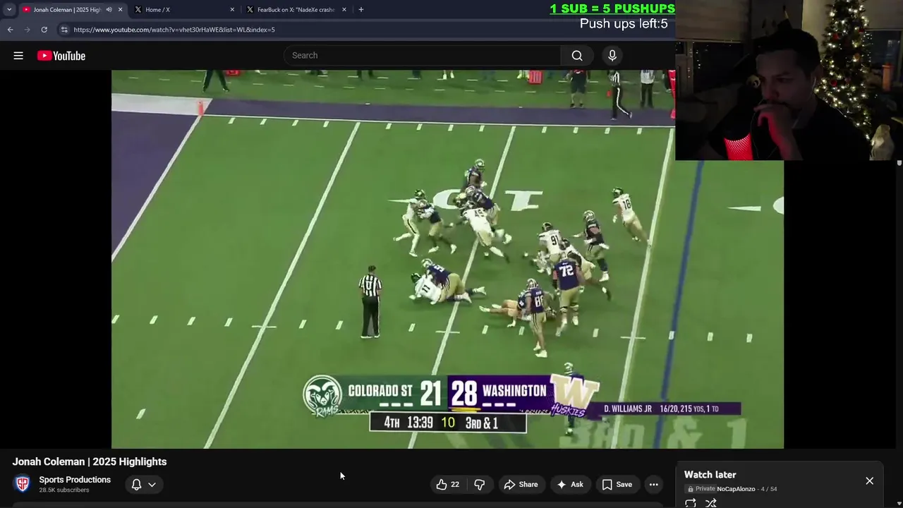
Task: Open more actions three-dot menu
Action: click(654, 485)
